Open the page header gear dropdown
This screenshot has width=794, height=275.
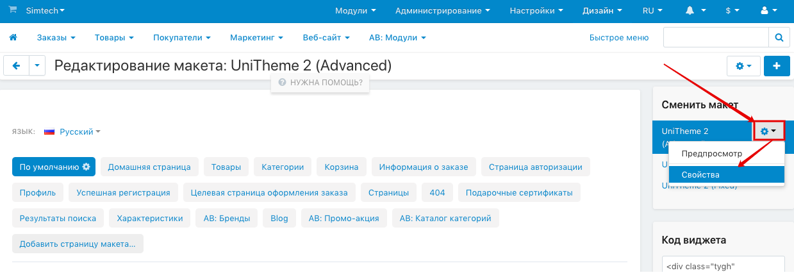click(743, 66)
